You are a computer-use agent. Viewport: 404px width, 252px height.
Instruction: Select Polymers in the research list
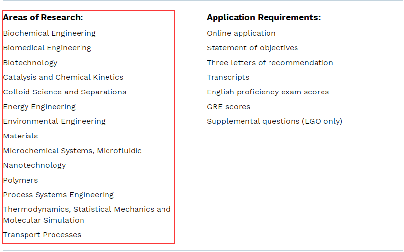(21, 180)
